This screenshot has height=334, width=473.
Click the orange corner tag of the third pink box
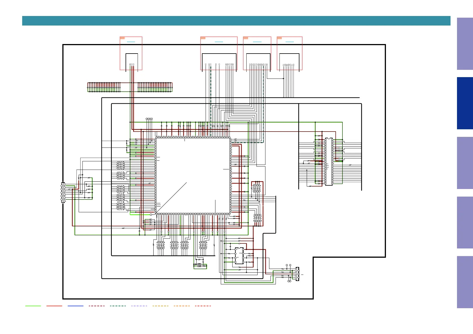(245, 38)
